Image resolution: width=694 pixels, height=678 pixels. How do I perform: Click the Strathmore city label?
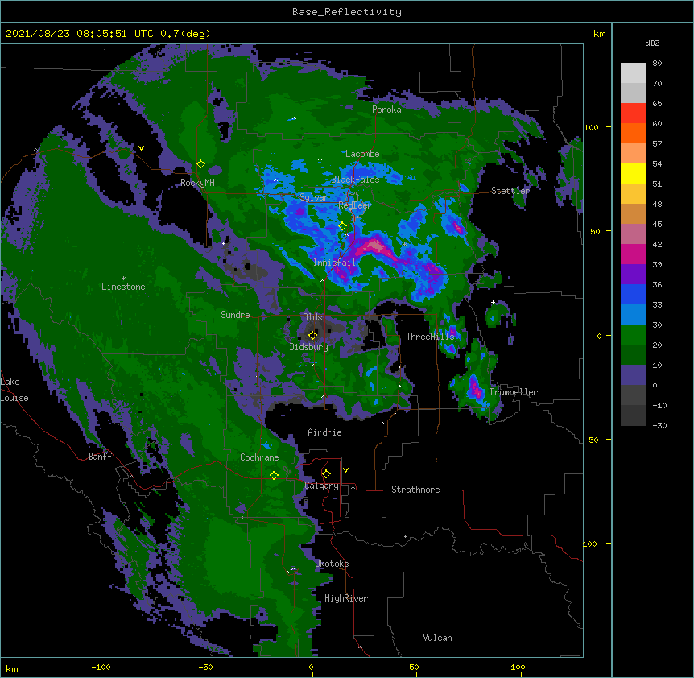[x=415, y=490]
